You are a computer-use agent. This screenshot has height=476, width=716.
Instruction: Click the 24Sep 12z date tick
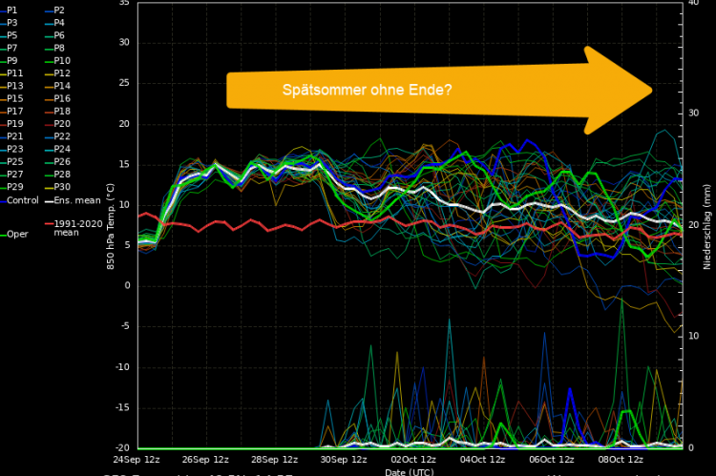pyautogui.click(x=137, y=458)
